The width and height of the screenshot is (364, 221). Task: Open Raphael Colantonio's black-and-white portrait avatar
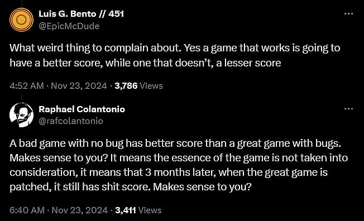click(x=21, y=115)
